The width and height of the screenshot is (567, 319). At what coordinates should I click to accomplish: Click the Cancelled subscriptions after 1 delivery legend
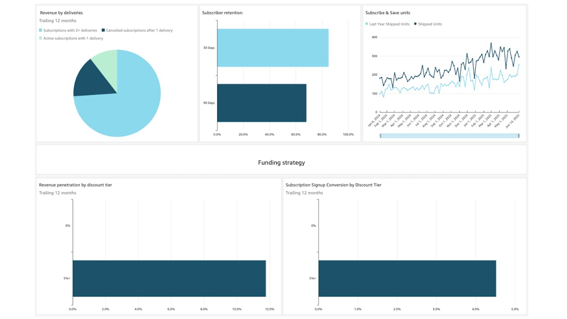point(137,30)
